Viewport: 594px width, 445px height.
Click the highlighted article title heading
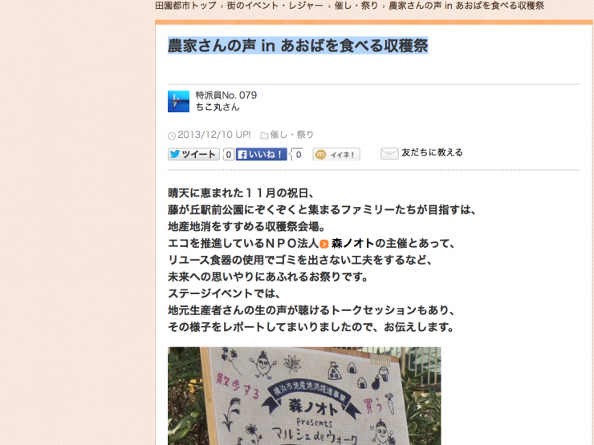point(298,46)
